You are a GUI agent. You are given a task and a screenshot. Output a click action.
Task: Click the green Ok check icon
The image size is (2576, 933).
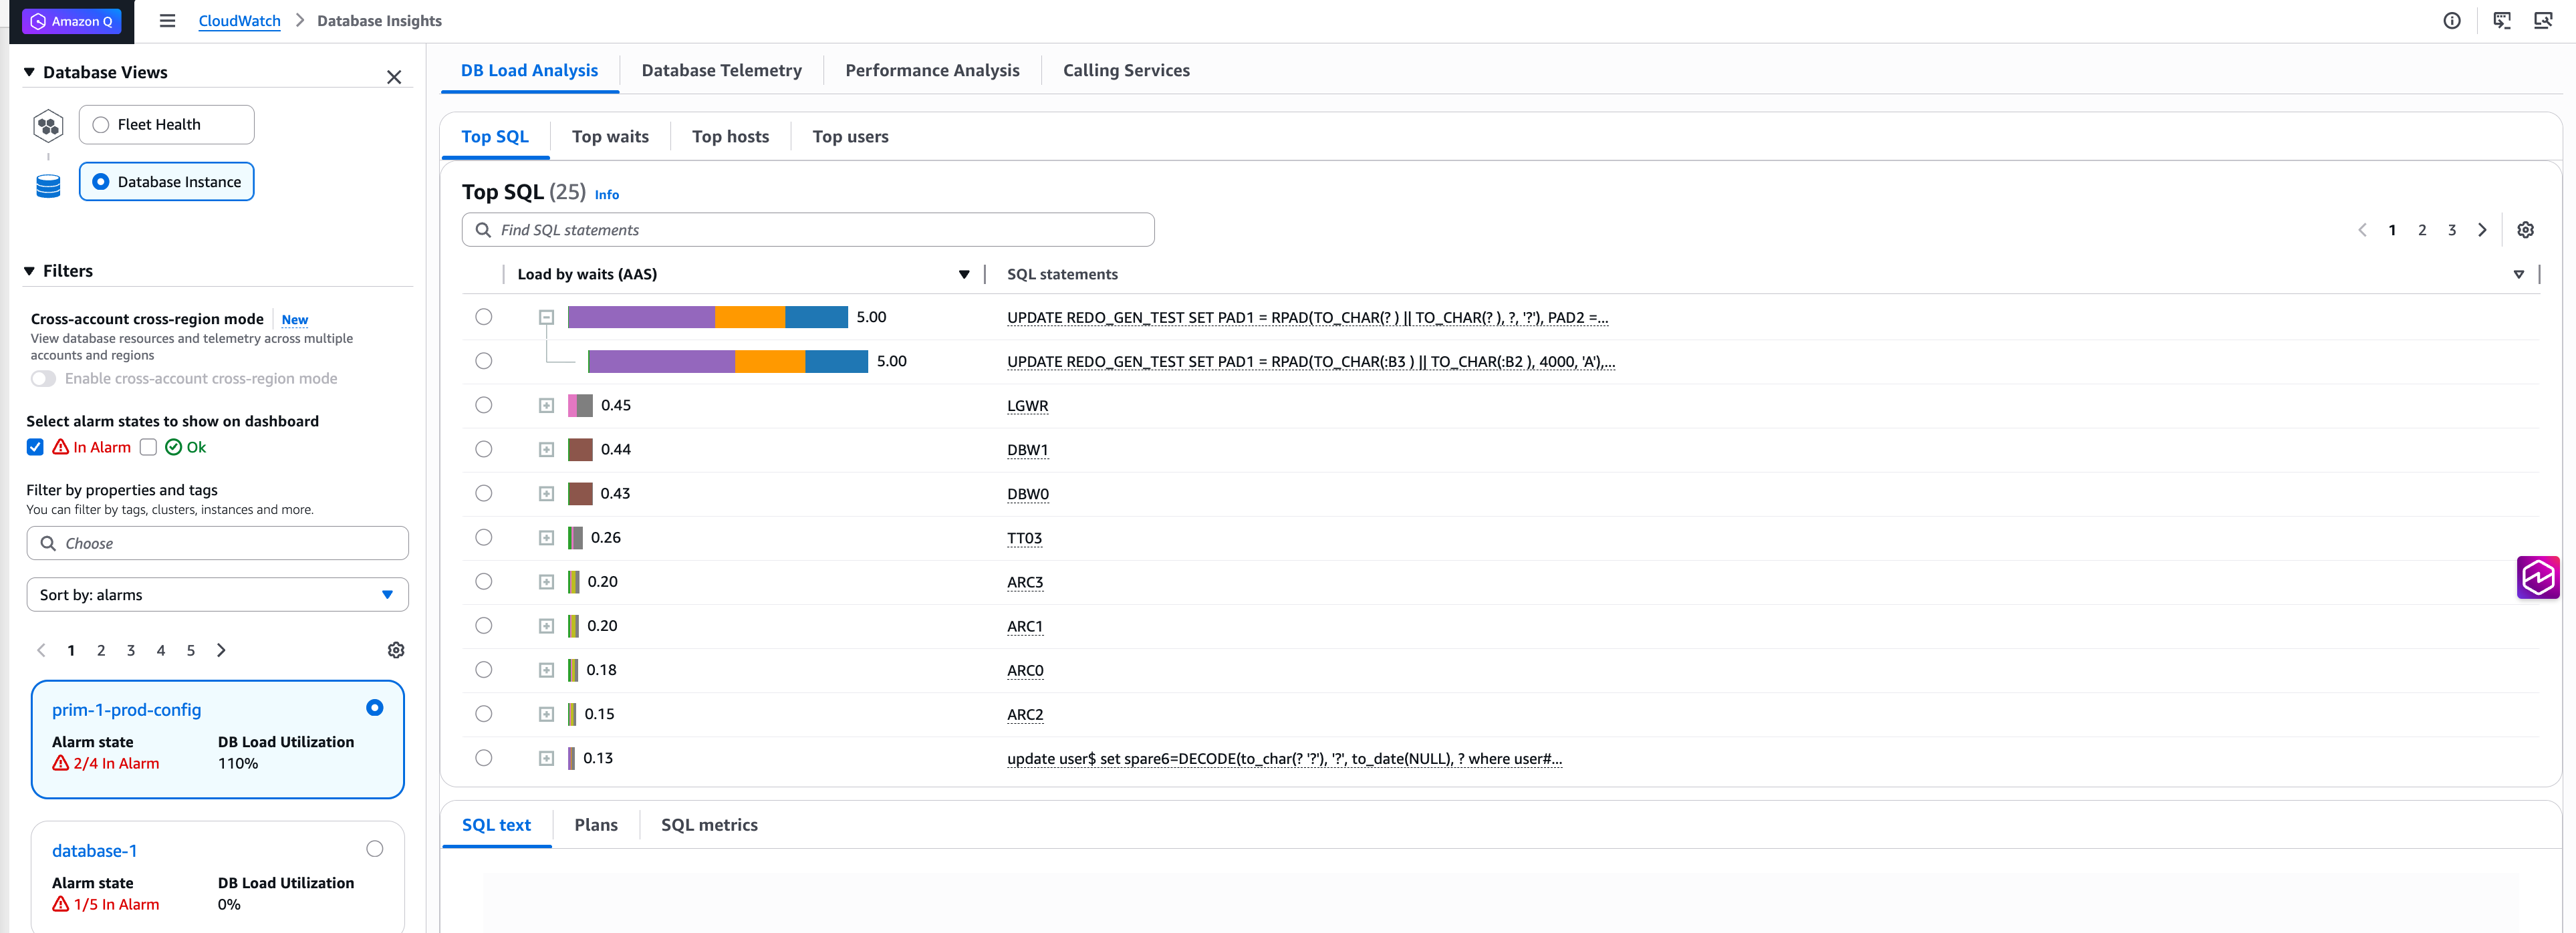pos(174,447)
